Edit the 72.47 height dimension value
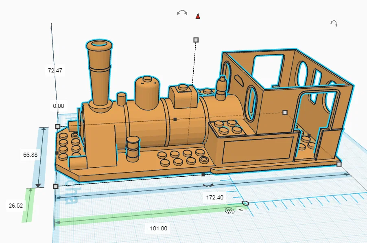 click(54, 70)
